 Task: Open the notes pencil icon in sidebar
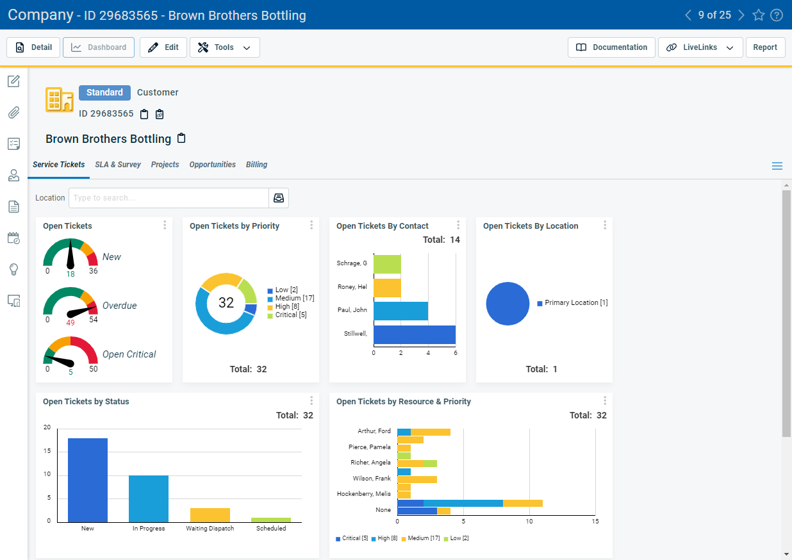pyautogui.click(x=13, y=81)
